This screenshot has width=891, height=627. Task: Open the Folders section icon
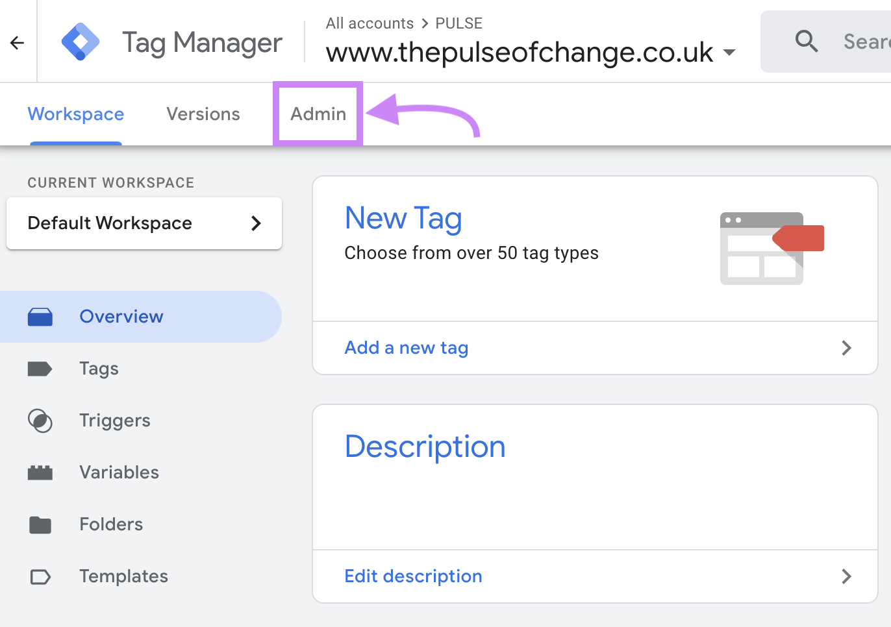point(40,524)
